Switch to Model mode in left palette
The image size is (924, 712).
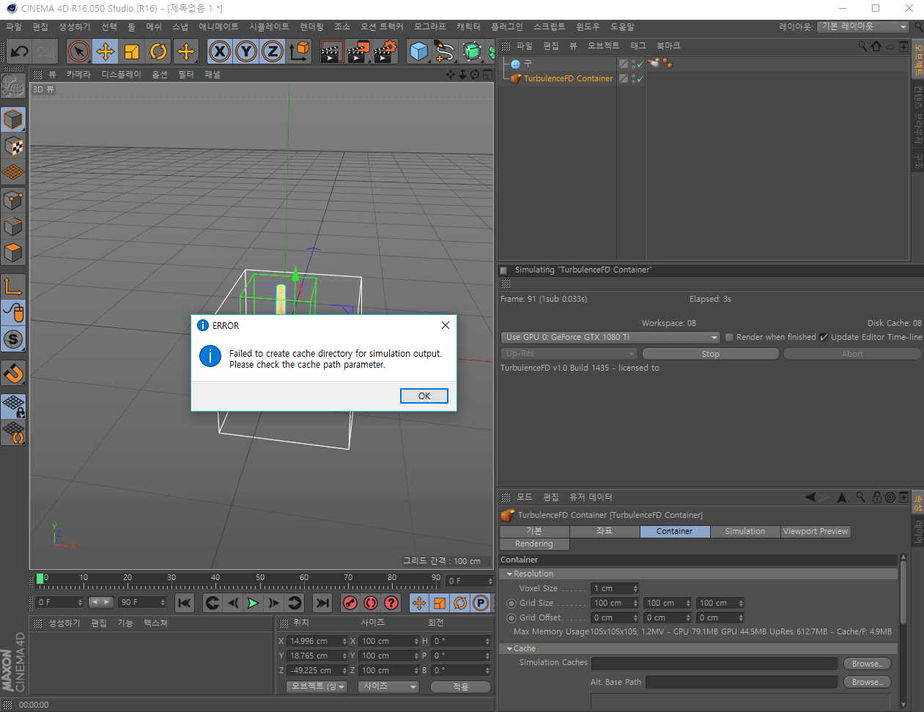[13, 119]
